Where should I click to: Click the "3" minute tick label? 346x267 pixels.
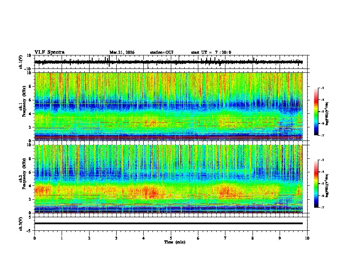tap(116, 238)
